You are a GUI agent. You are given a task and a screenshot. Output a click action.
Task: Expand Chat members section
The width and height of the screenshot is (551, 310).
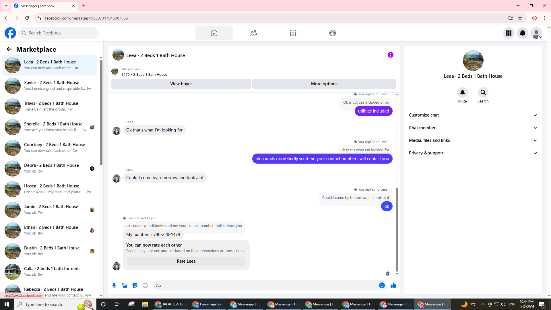[473, 128]
